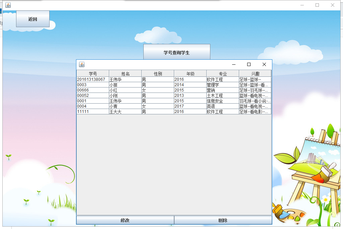Select the student named 王大大
Screen dimensions: 343x229
pos(115,112)
